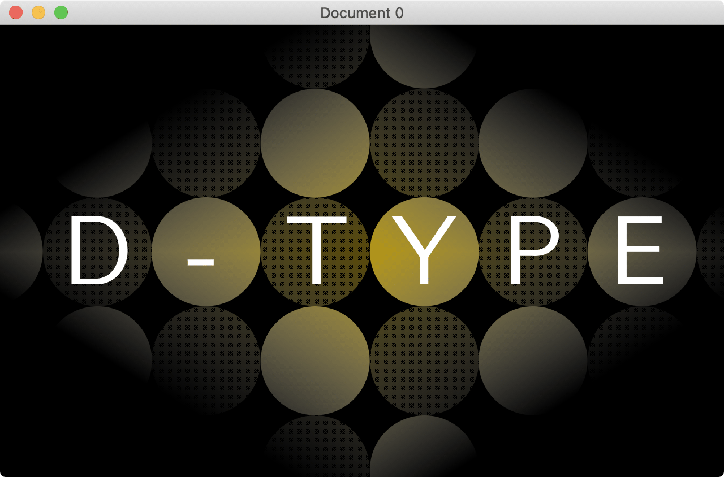Viewport: 724px width, 477px height.
Task: Click the letter T in canvas
Action: (316, 251)
